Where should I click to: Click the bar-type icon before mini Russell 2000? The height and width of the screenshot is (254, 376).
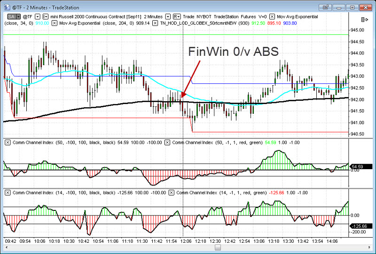click(45, 16)
